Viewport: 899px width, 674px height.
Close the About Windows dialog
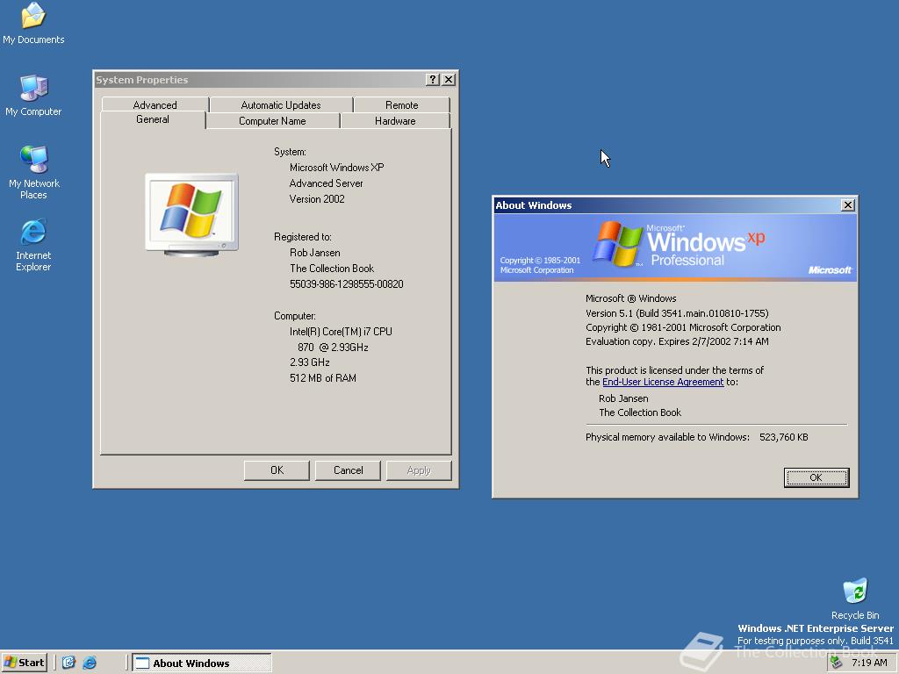848,205
